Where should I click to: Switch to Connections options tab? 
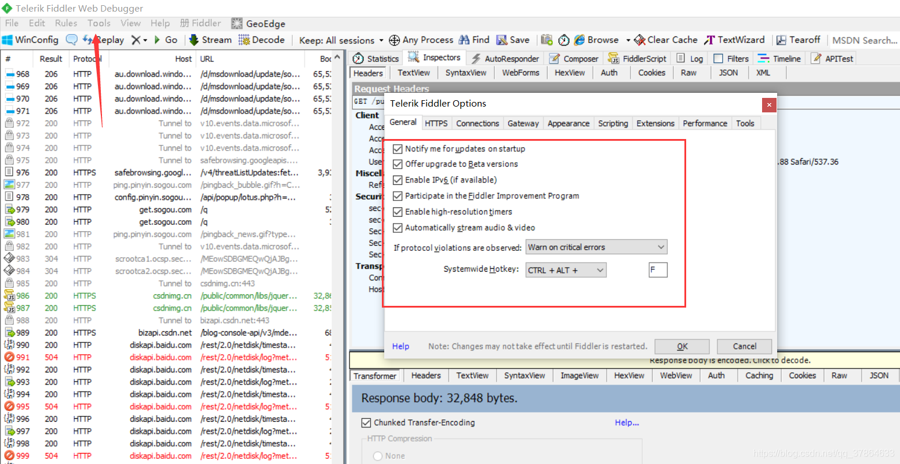click(x=478, y=123)
